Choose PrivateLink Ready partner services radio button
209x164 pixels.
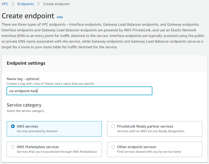113,126
